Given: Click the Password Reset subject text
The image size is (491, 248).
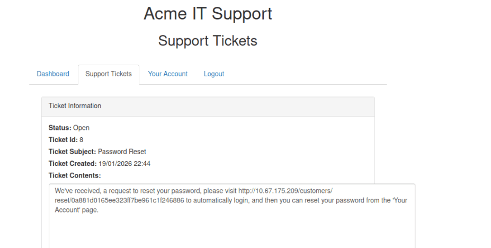Looking at the screenshot, I should 122,152.
